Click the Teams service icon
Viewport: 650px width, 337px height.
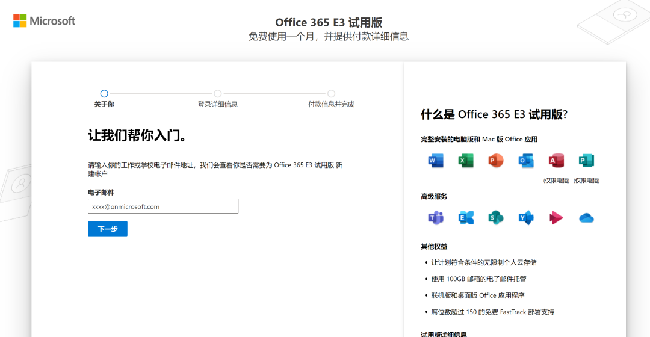click(x=436, y=218)
